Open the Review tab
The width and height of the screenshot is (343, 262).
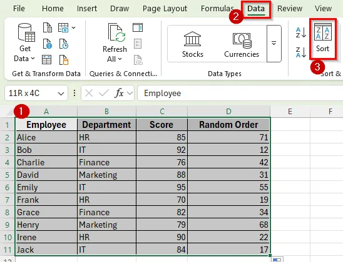click(x=290, y=9)
